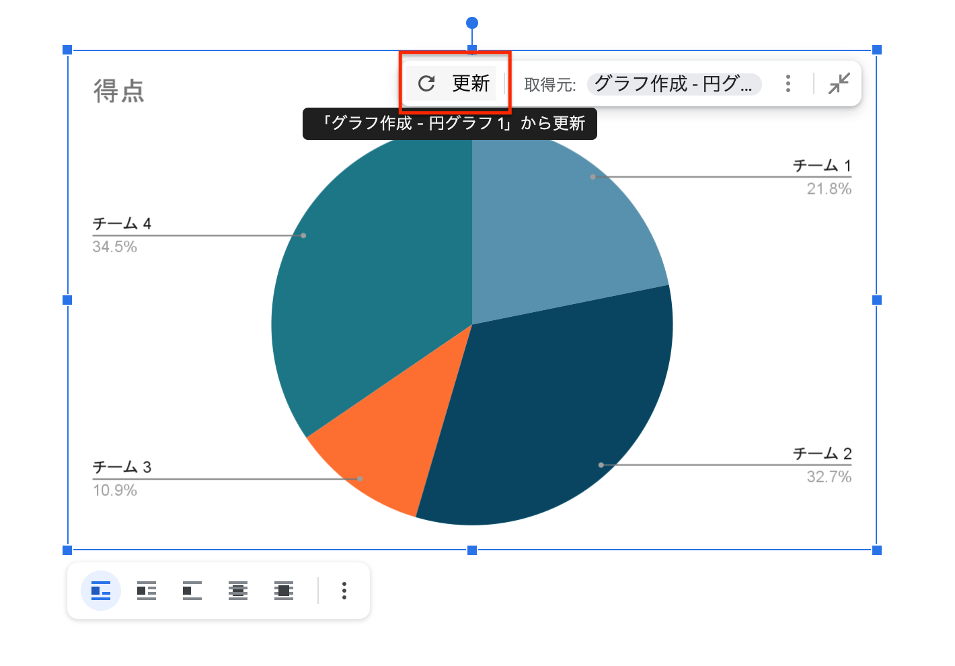This screenshot has width=955, height=666.
Task: Click the refresh icon beside 更新
Action: pos(426,83)
